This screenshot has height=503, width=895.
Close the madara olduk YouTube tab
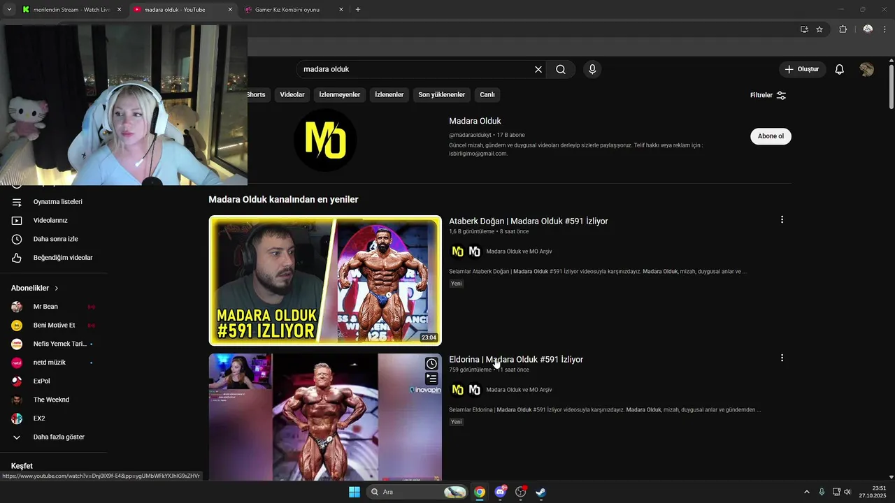[230, 10]
